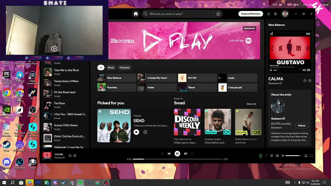Open Discord desktop shortcut
This screenshot has height=186, width=331.
pyautogui.click(x=6, y=164)
